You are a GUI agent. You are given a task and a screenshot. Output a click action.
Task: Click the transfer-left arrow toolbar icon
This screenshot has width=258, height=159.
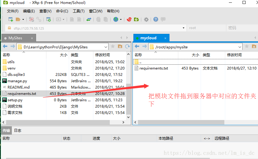72,19
